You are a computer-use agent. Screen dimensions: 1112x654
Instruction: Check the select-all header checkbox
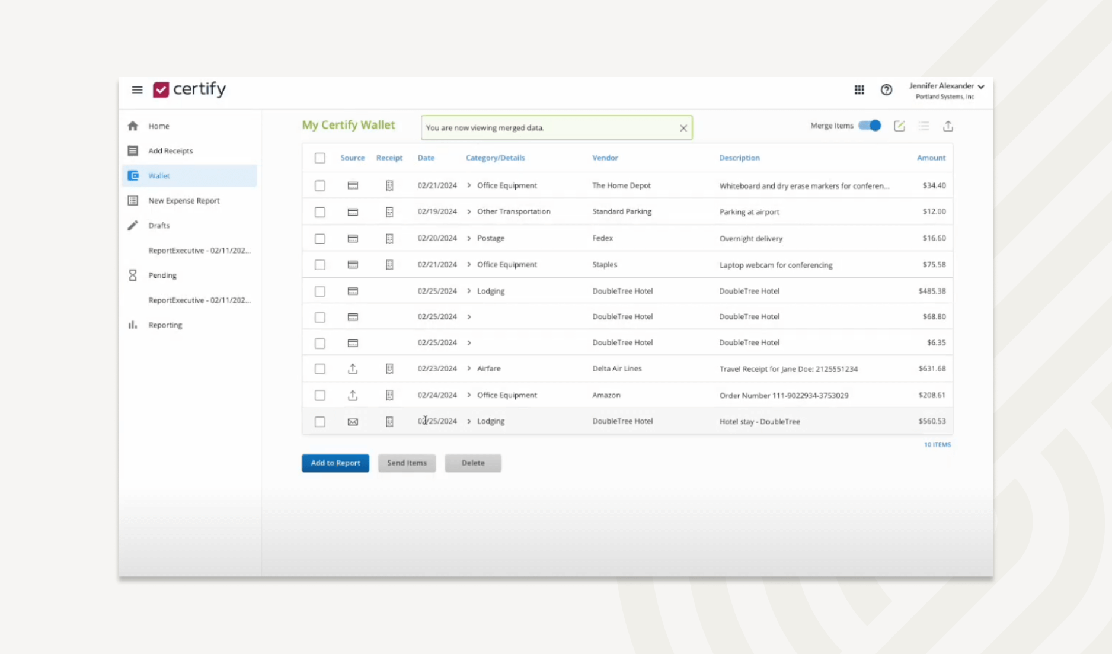coord(320,158)
